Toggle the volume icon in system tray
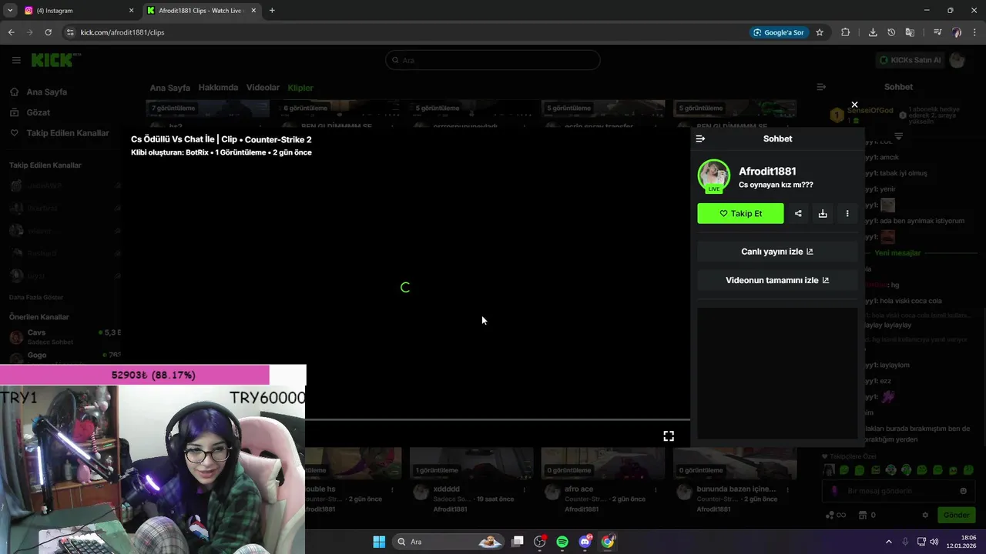 coord(934,542)
